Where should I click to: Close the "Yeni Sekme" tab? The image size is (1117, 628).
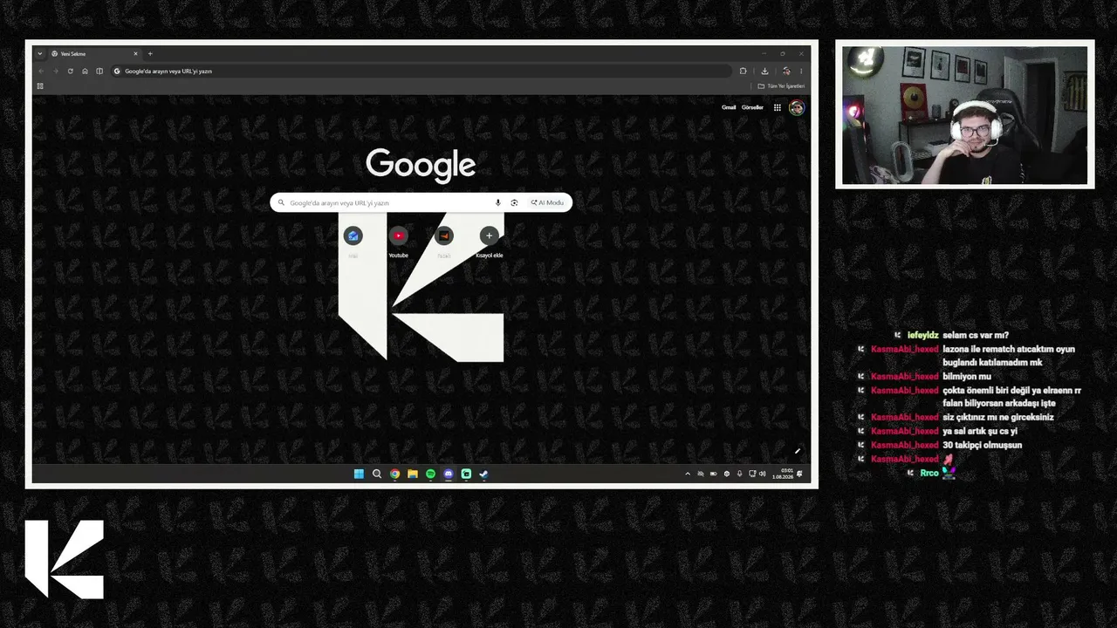pyautogui.click(x=135, y=54)
